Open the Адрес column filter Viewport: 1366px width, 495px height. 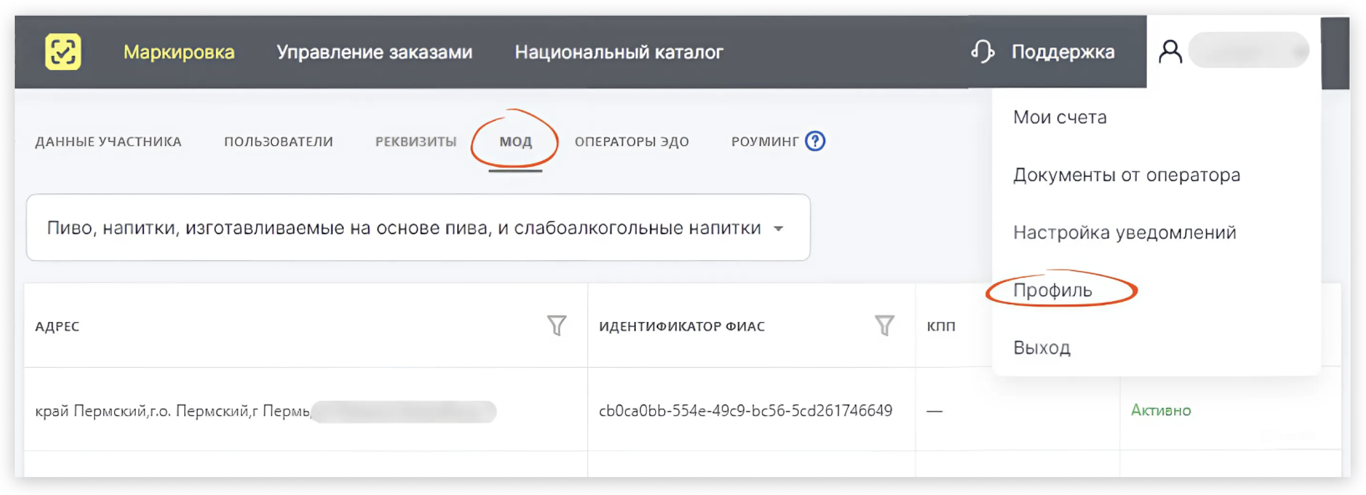click(556, 325)
